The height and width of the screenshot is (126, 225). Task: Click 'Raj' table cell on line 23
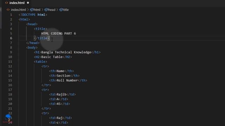[x=59, y=118]
